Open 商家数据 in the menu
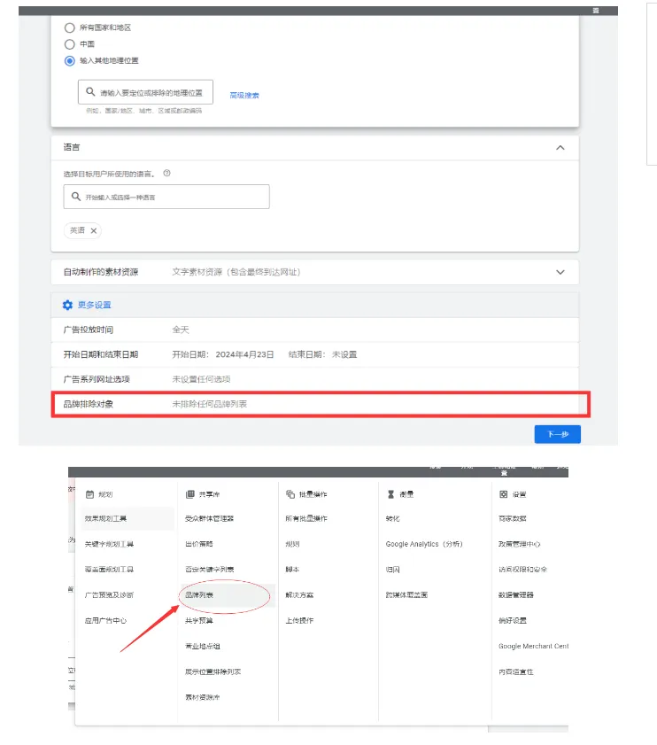 click(512, 518)
